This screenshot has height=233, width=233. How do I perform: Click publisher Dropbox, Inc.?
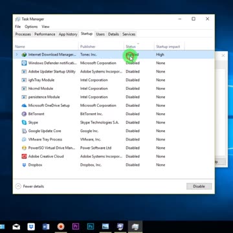pyautogui.click(x=91, y=165)
